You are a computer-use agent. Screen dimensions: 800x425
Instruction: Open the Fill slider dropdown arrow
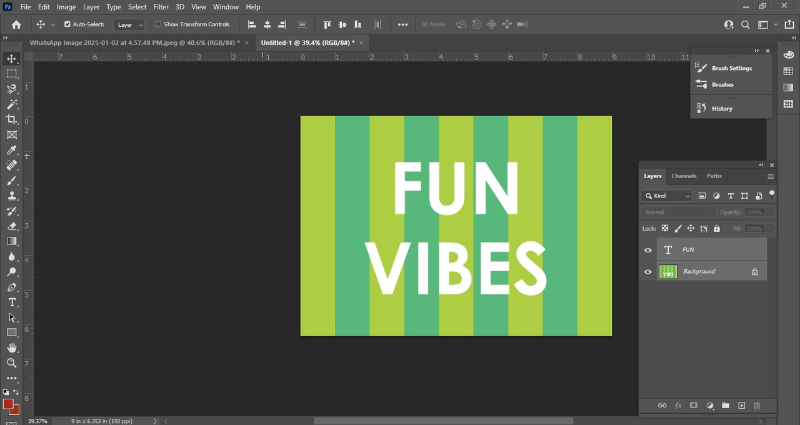[x=769, y=229]
